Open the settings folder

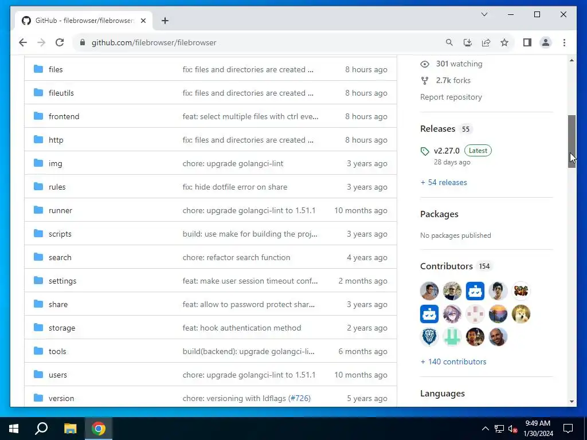pos(62,281)
